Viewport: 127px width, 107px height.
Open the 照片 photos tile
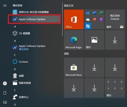94,40
